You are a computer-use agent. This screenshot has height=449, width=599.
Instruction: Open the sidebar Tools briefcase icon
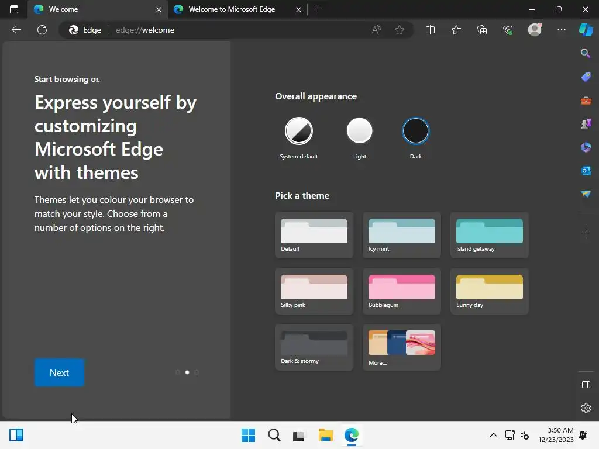click(x=586, y=101)
